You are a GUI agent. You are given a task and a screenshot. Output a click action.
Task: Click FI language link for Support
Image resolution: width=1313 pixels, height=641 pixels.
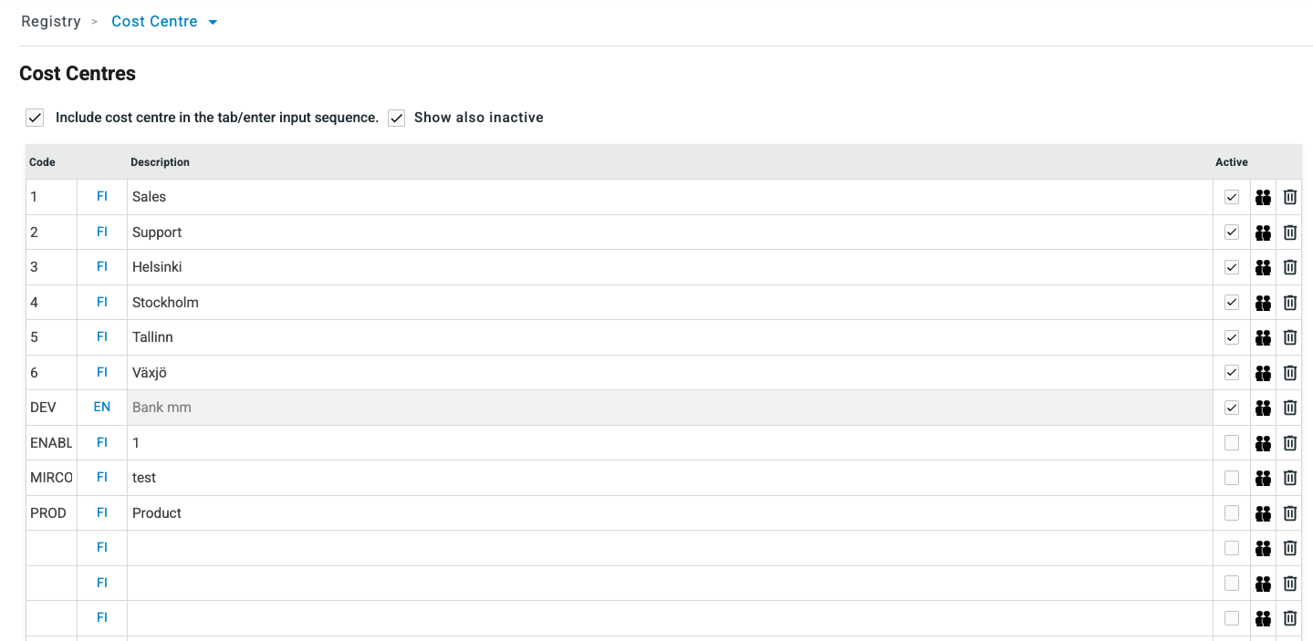click(x=102, y=233)
